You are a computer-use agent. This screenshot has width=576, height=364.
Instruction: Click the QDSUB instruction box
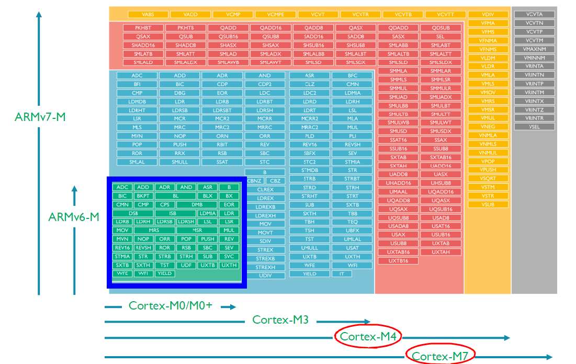point(441,28)
